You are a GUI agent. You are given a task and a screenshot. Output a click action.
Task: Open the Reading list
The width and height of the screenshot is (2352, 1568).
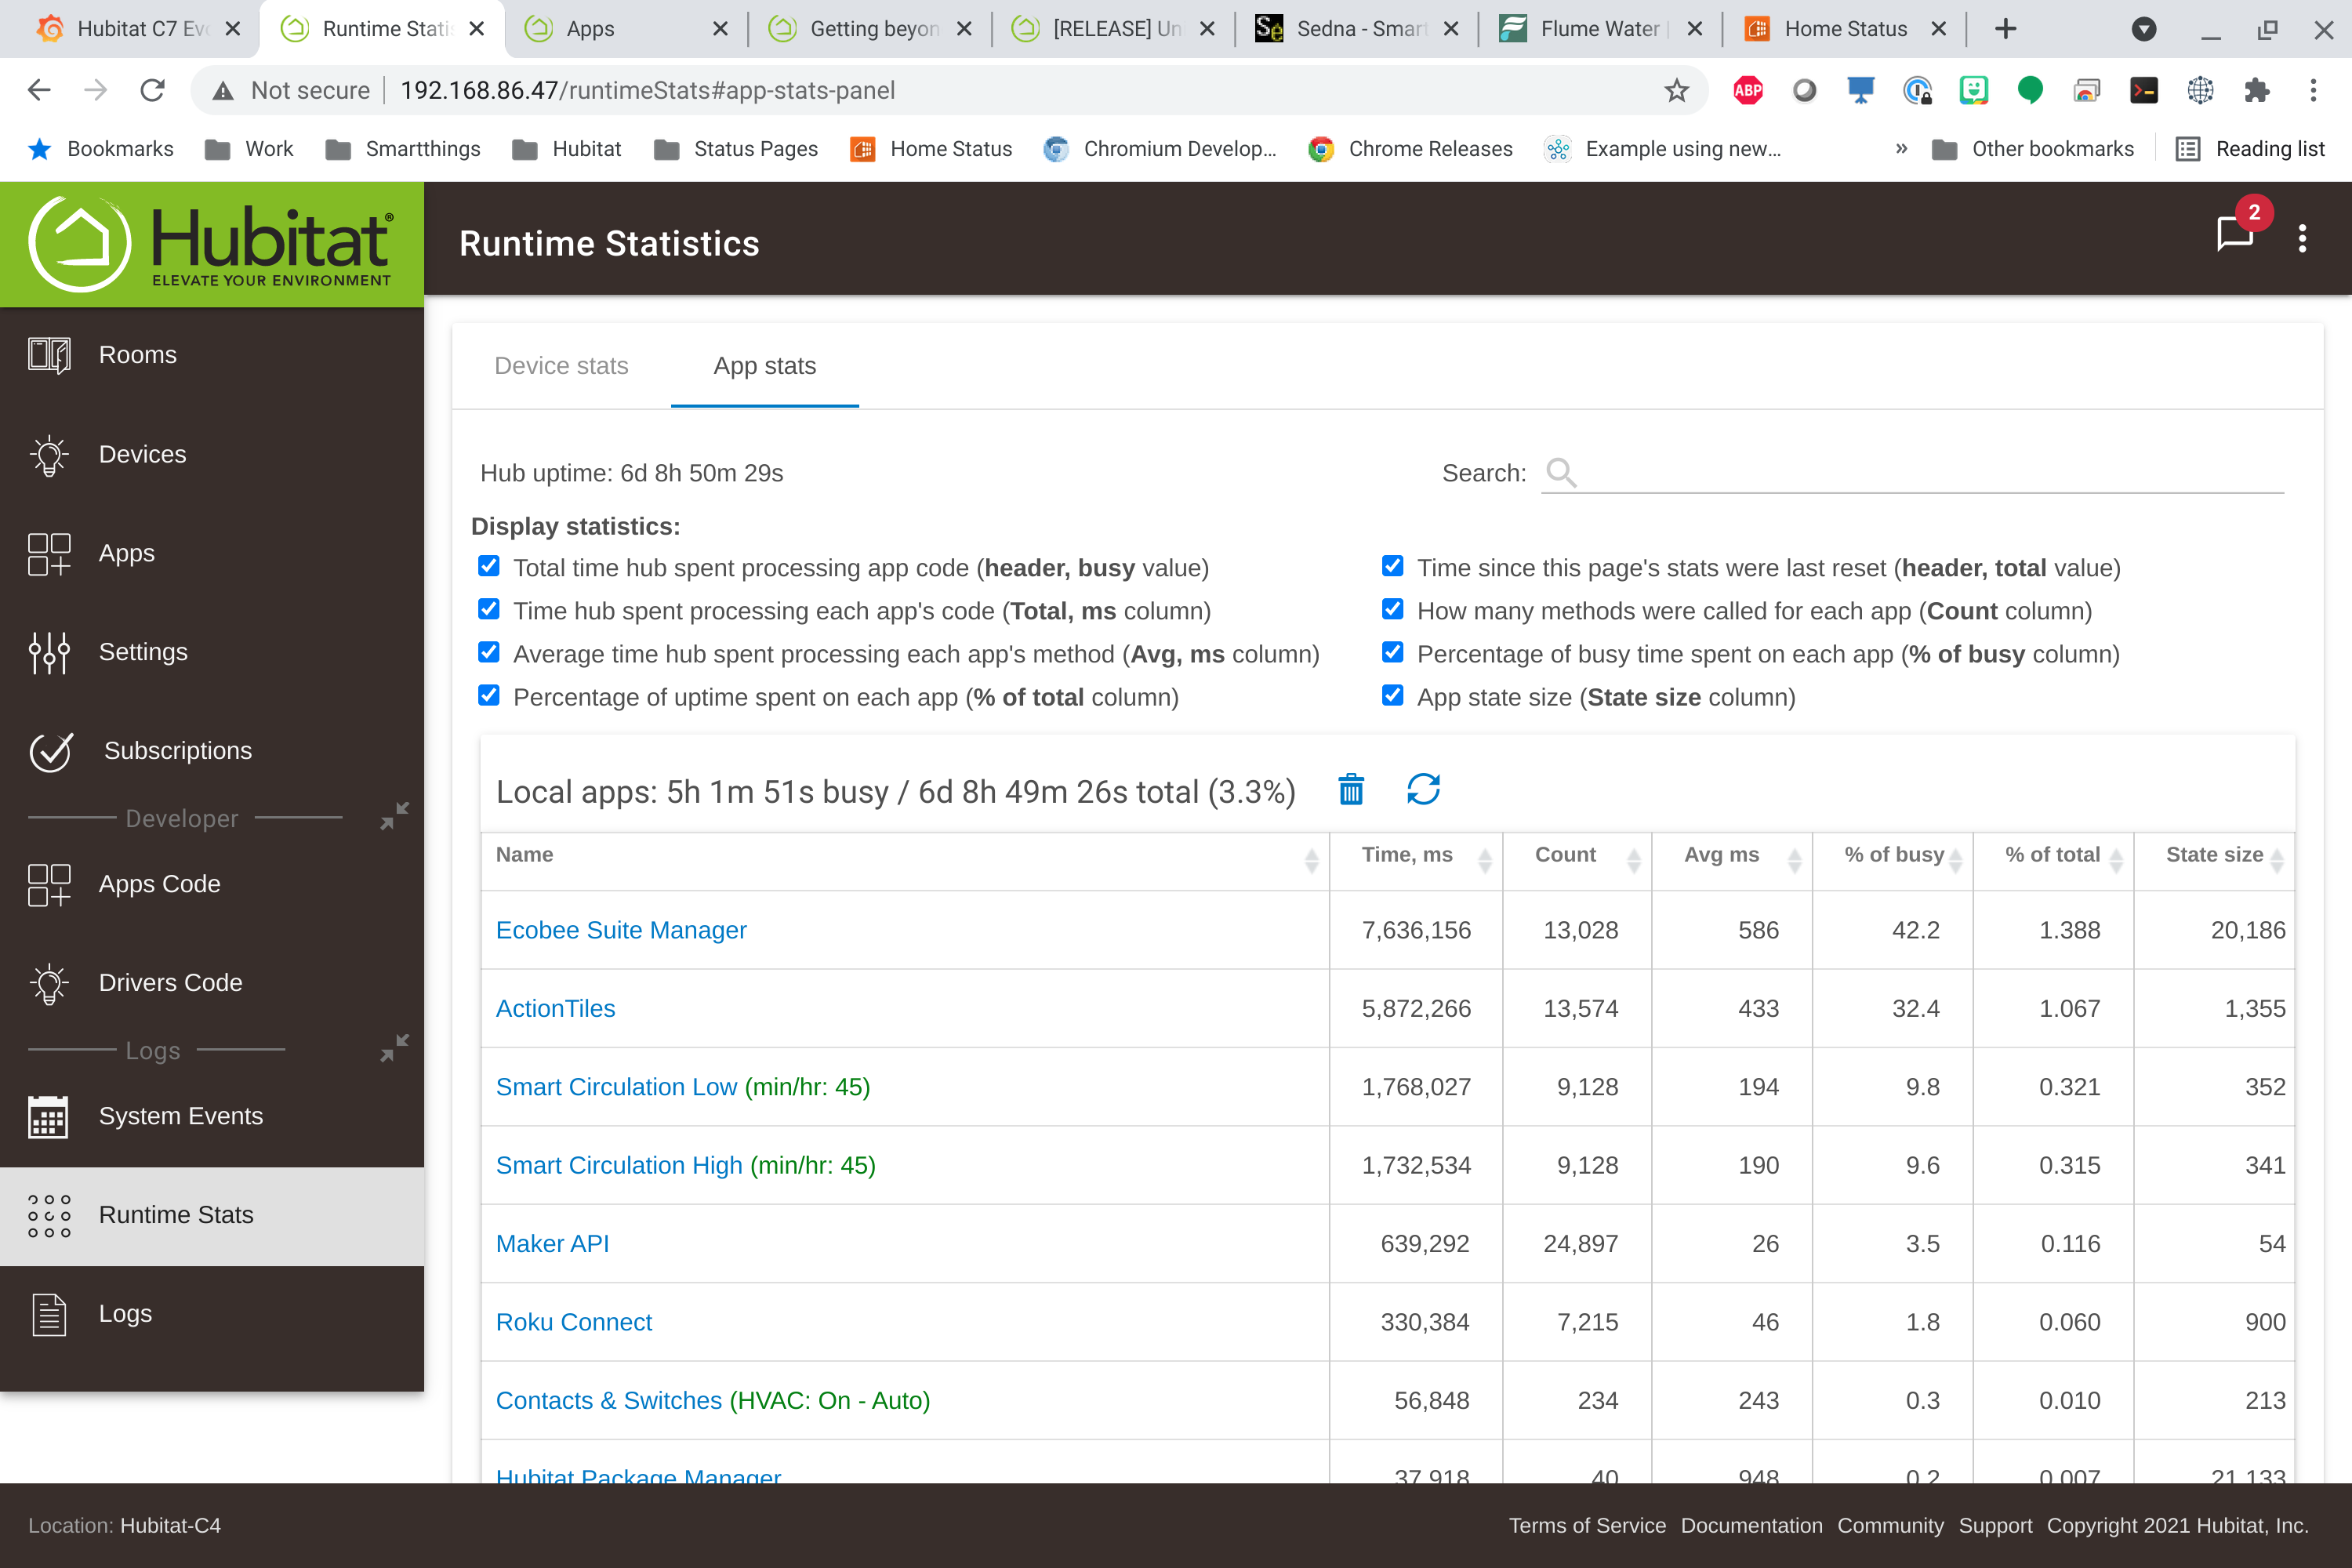(x=2250, y=149)
